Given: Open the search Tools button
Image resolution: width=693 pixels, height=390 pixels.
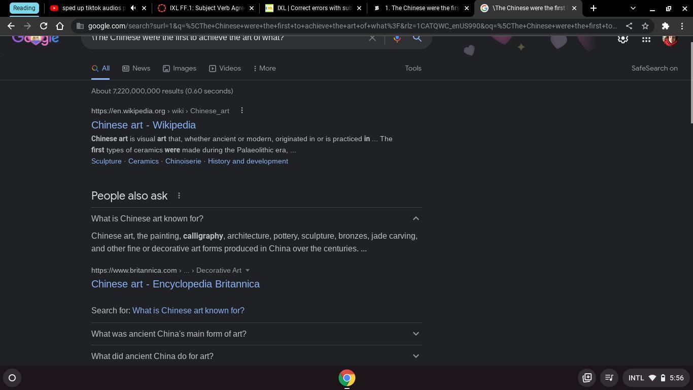Looking at the screenshot, I should [x=413, y=68].
